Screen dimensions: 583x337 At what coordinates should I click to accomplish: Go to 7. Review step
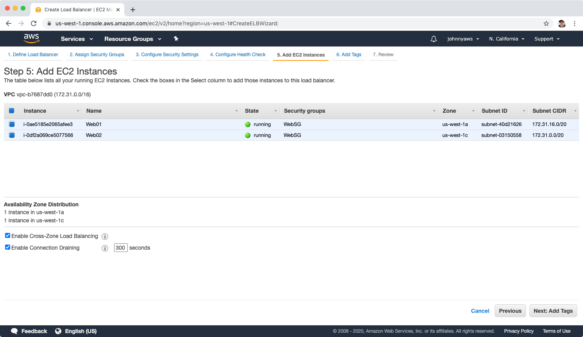click(x=383, y=55)
